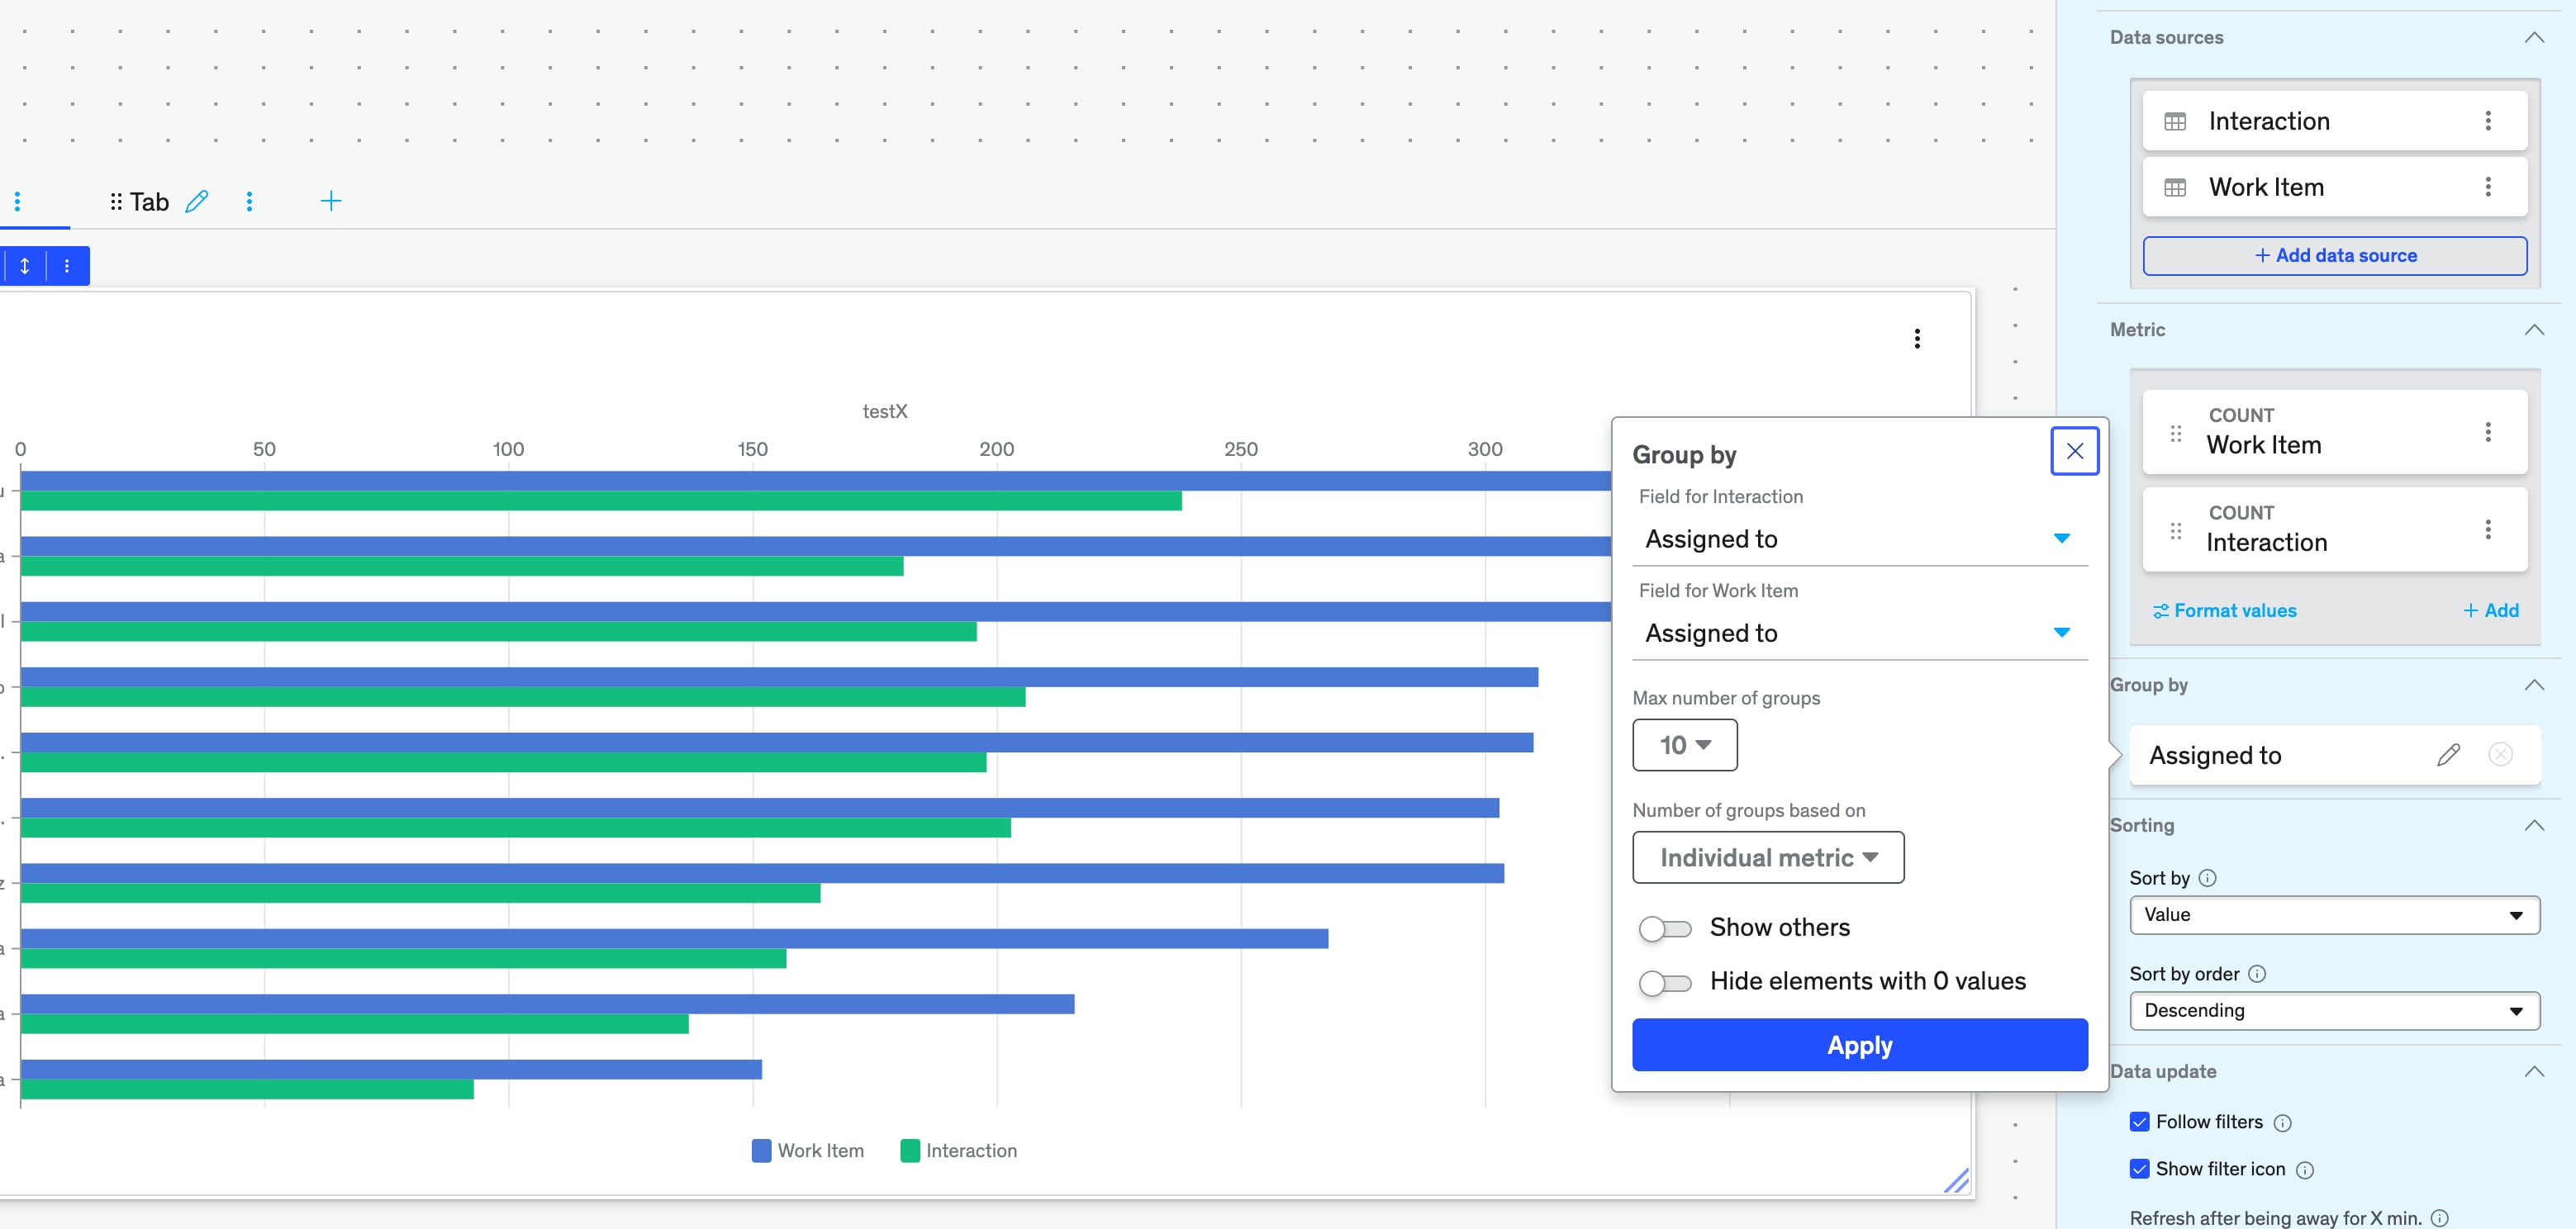The width and height of the screenshot is (2576, 1229).
Task: Collapse the Data sources section
Action: click(x=2533, y=38)
